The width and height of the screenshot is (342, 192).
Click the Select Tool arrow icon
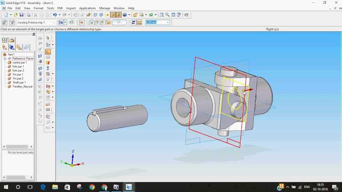pyautogui.click(x=48, y=38)
